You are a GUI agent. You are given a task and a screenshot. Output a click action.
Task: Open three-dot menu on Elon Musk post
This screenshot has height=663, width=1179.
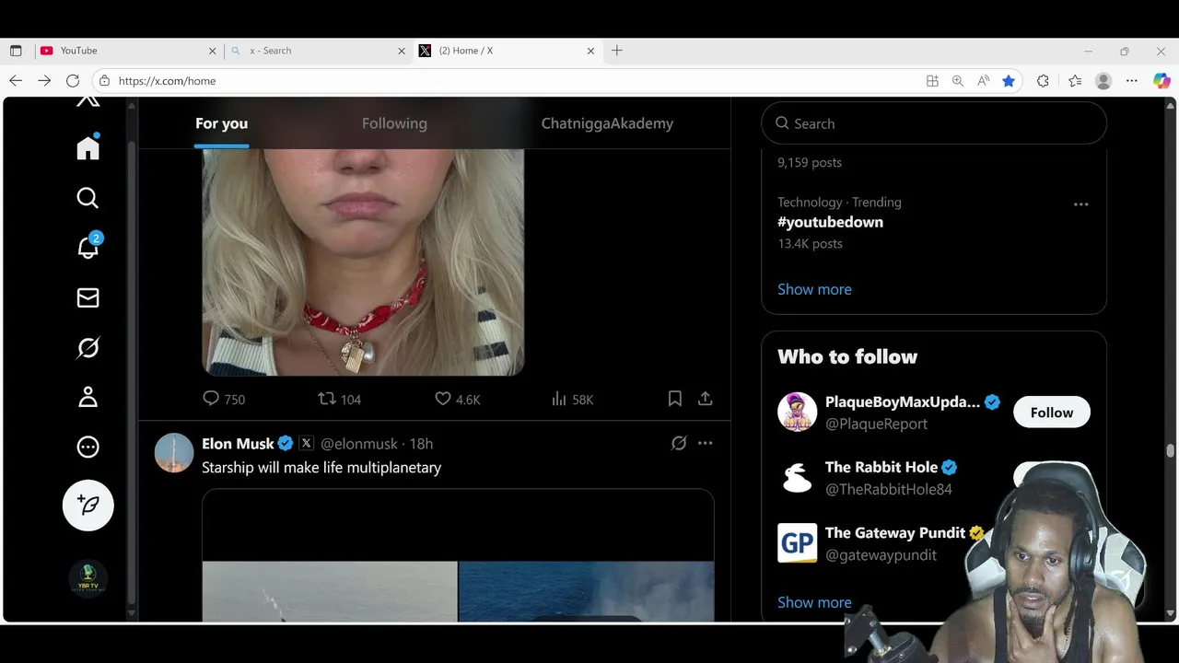coord(706,443)
